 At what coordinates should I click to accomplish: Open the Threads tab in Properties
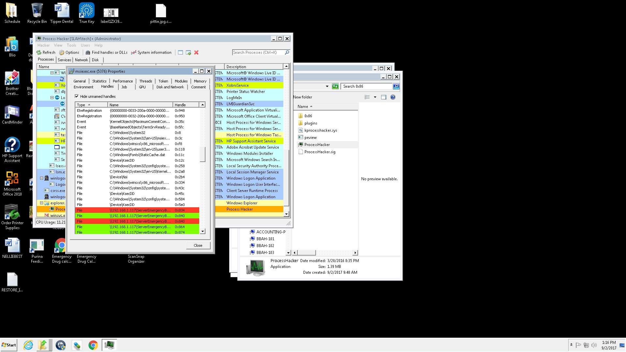pos(145,81)
